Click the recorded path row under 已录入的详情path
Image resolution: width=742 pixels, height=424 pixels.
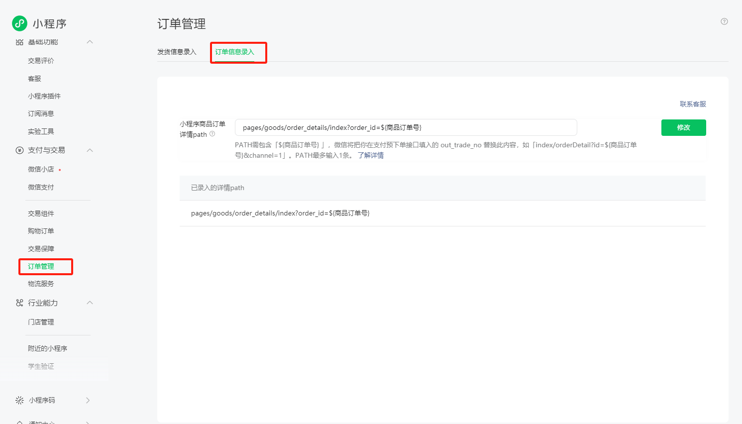(x=442, y=213)
